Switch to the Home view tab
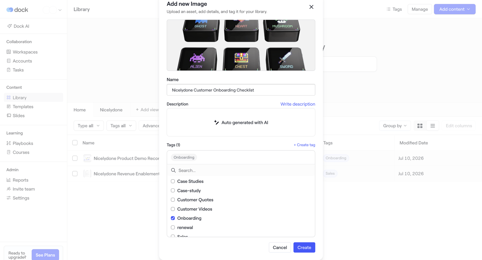The width and height of the screenshot is (482, 260). click(80, 110)
